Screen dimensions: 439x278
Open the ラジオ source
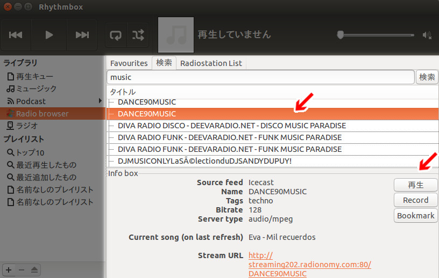tap(22, 126)
